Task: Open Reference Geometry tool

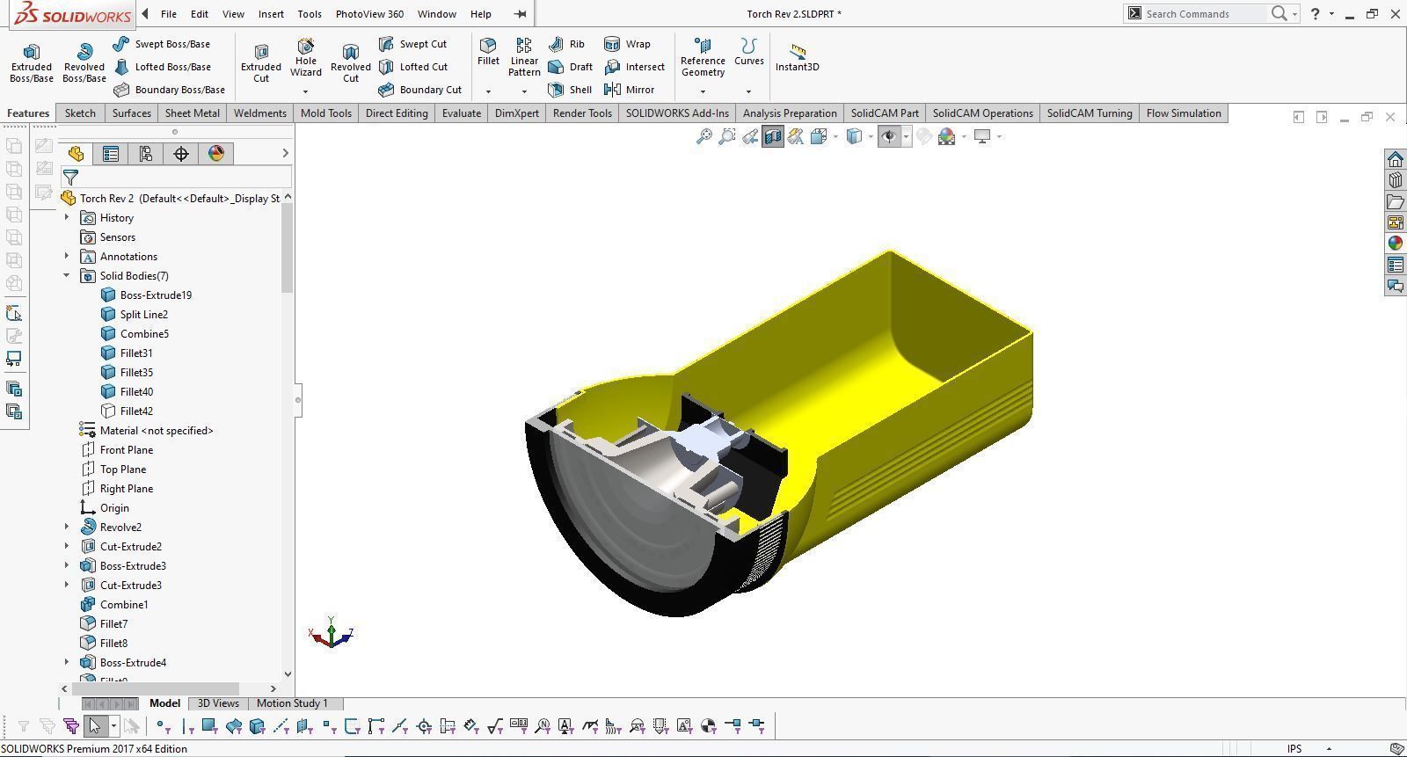Action: (x=703, y=58)
